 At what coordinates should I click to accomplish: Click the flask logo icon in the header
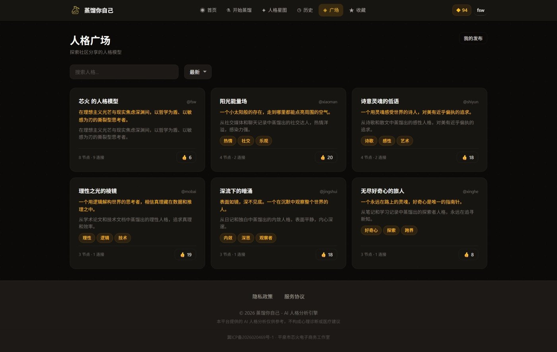click(75, 10)
